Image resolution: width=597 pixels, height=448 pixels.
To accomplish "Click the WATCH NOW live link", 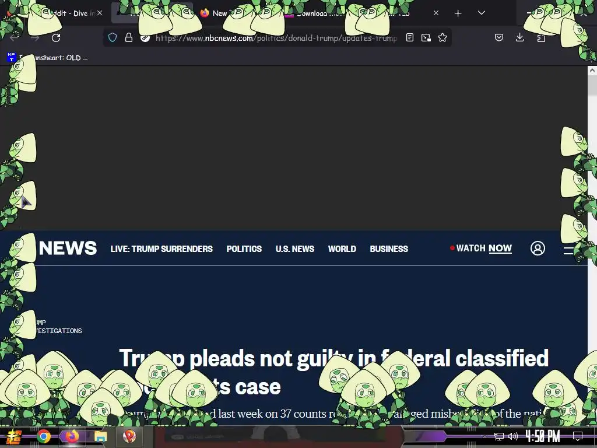I will pos(481,249).
